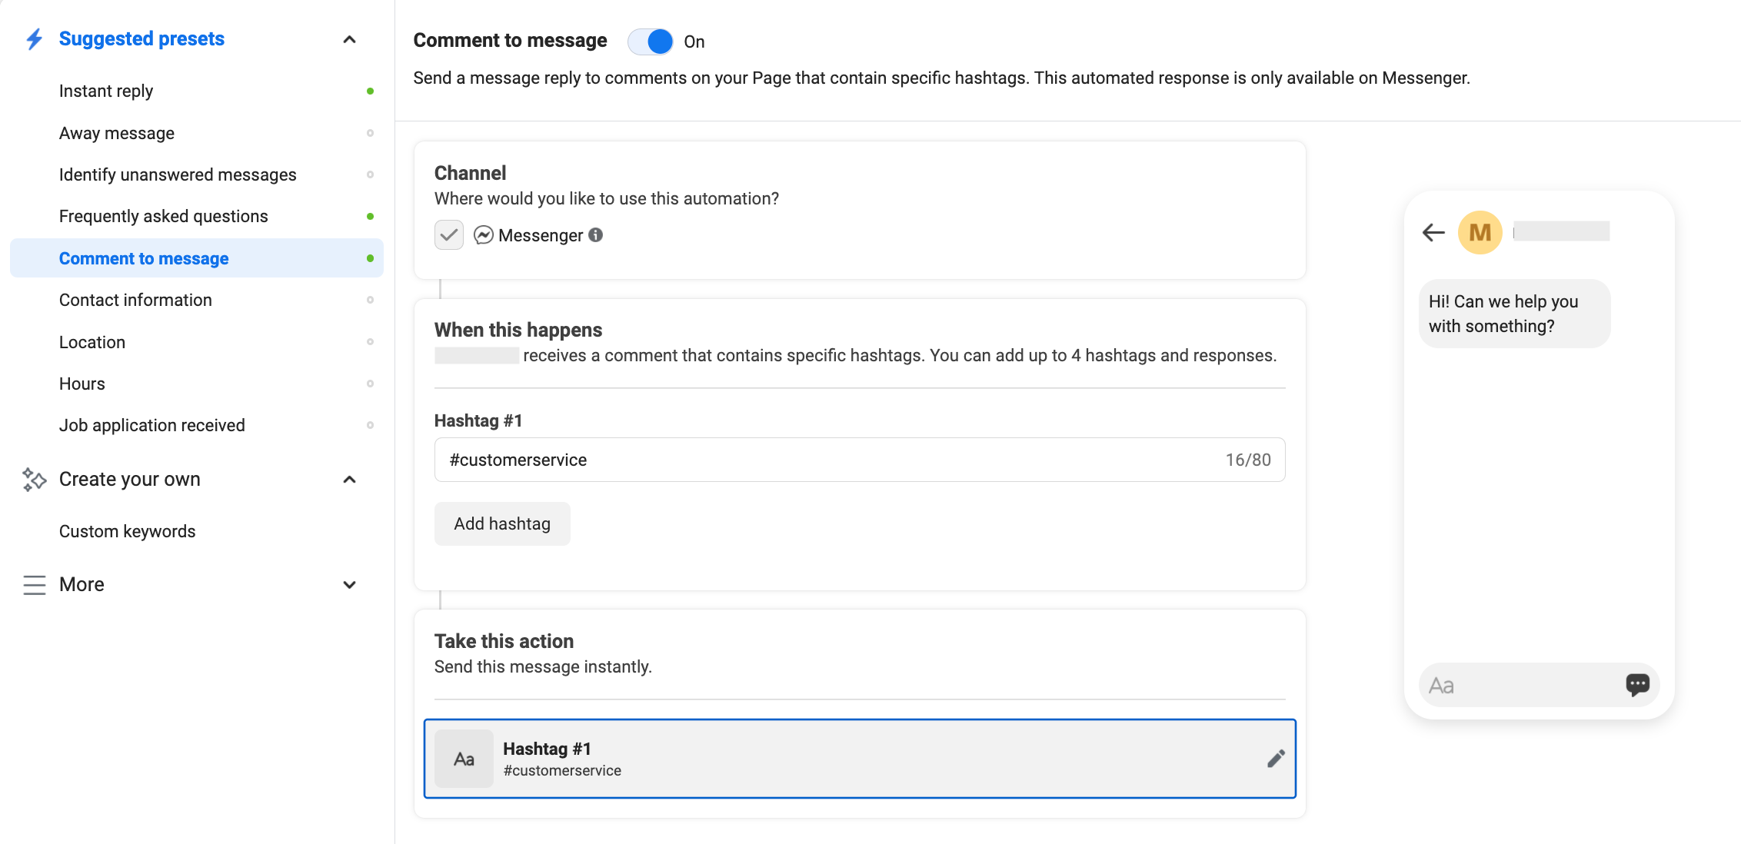The height and width of the screenshot is (844, 1741).
Task: Click the Add hashtag button
Action: pyautogui.click(x=502, y=523)
